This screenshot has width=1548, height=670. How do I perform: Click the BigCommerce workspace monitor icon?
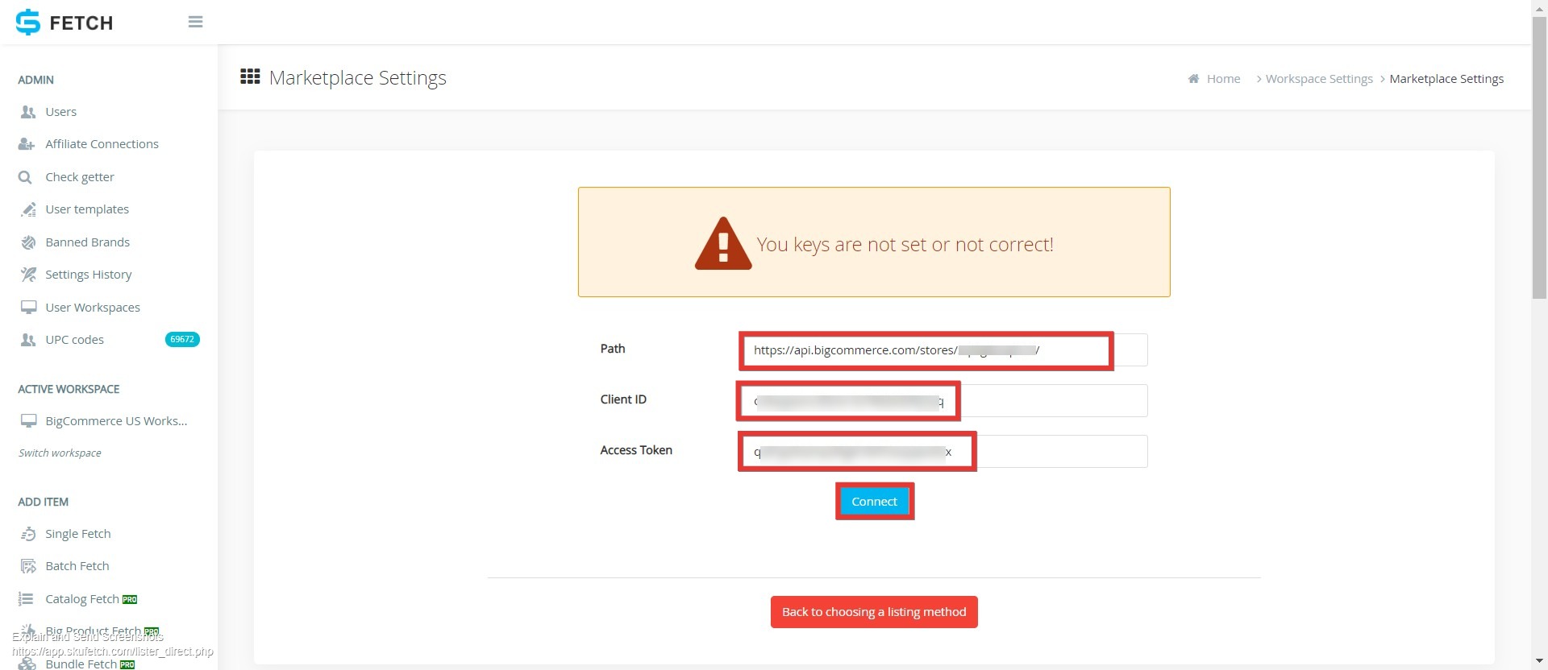click(28, 421)
